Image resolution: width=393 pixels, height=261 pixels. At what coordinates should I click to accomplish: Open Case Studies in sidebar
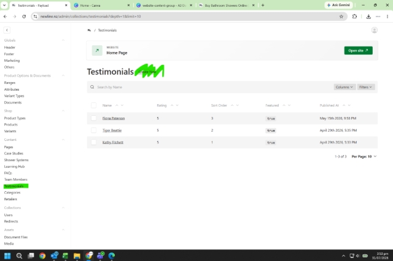click(x=14, y=154)
